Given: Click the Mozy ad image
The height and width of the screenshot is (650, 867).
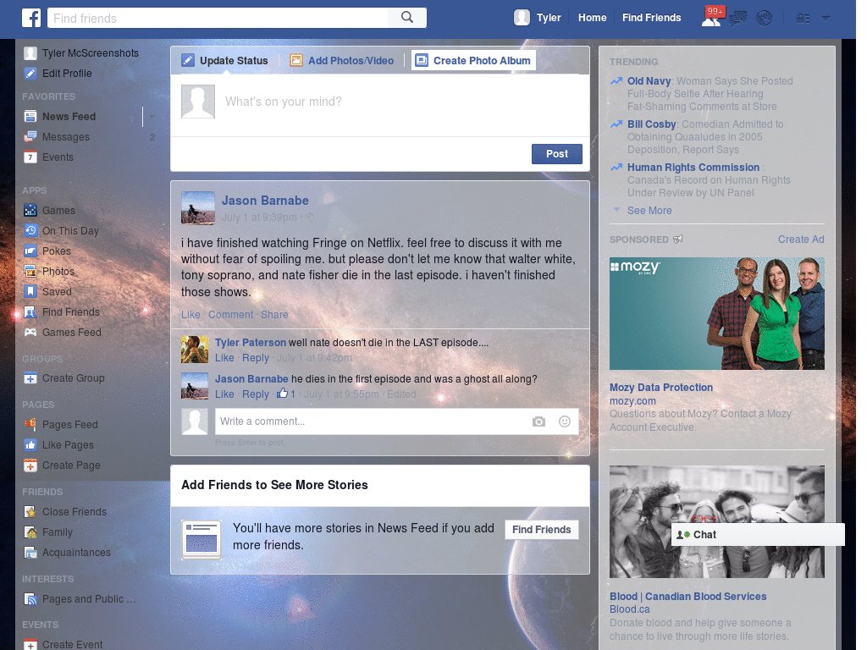Looking at the screenshot, I should pyautogui.click(x=716, y=313).
